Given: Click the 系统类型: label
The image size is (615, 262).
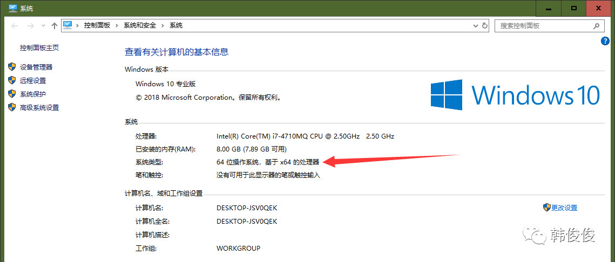Looking at the screenshot, I should pos(149,162).
